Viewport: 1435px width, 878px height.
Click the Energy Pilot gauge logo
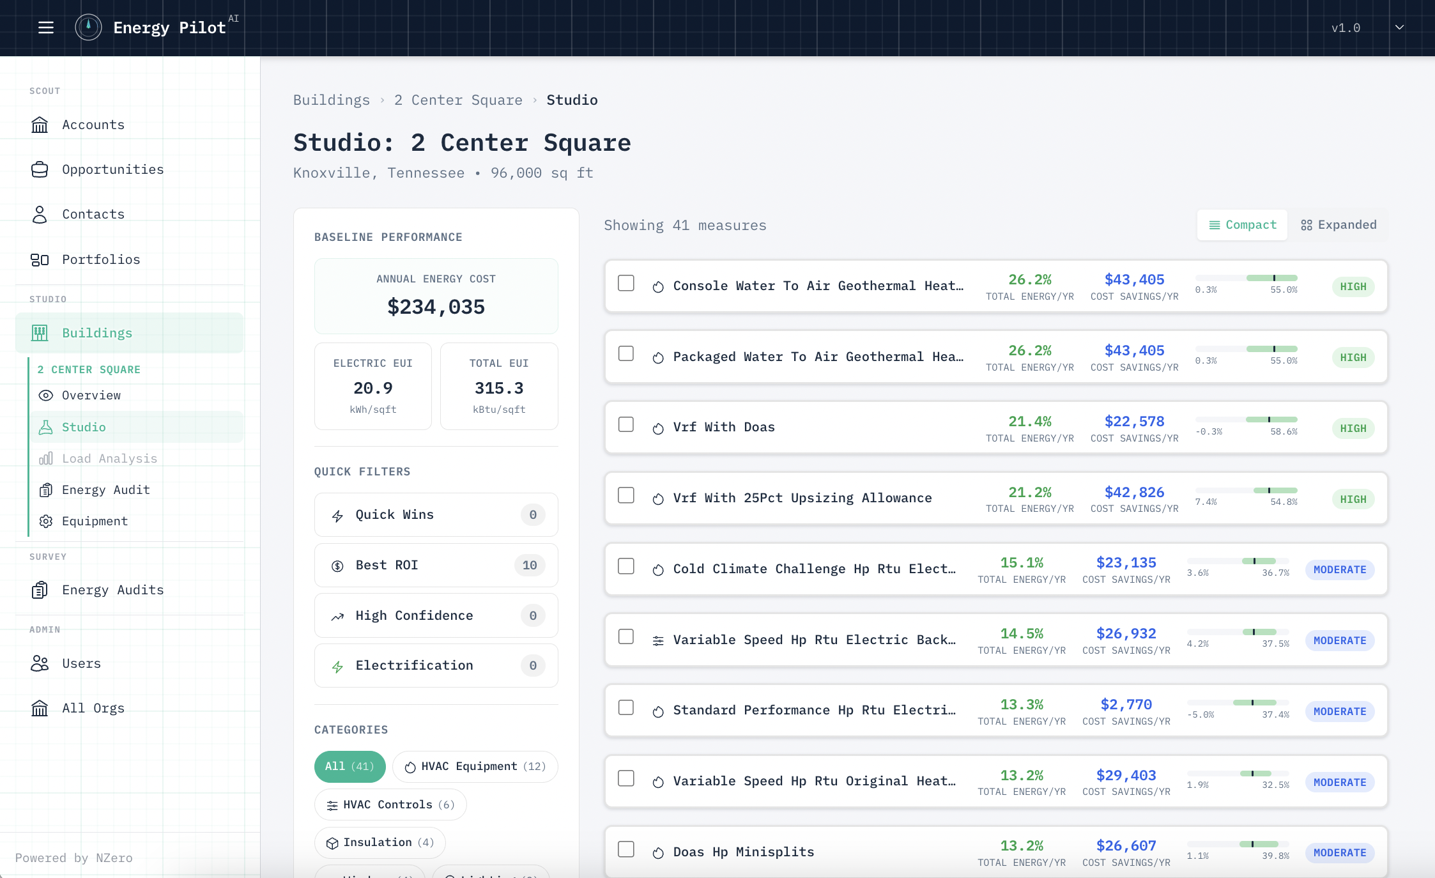click(x=88, y=27)
